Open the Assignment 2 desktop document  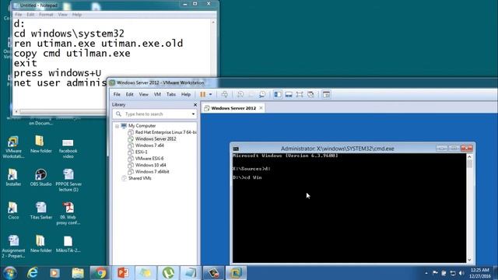[x=13, y=247]
